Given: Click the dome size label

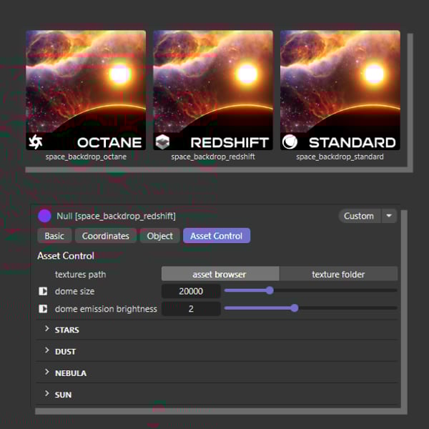Looking at the screenshot, I should coord(74,292).
